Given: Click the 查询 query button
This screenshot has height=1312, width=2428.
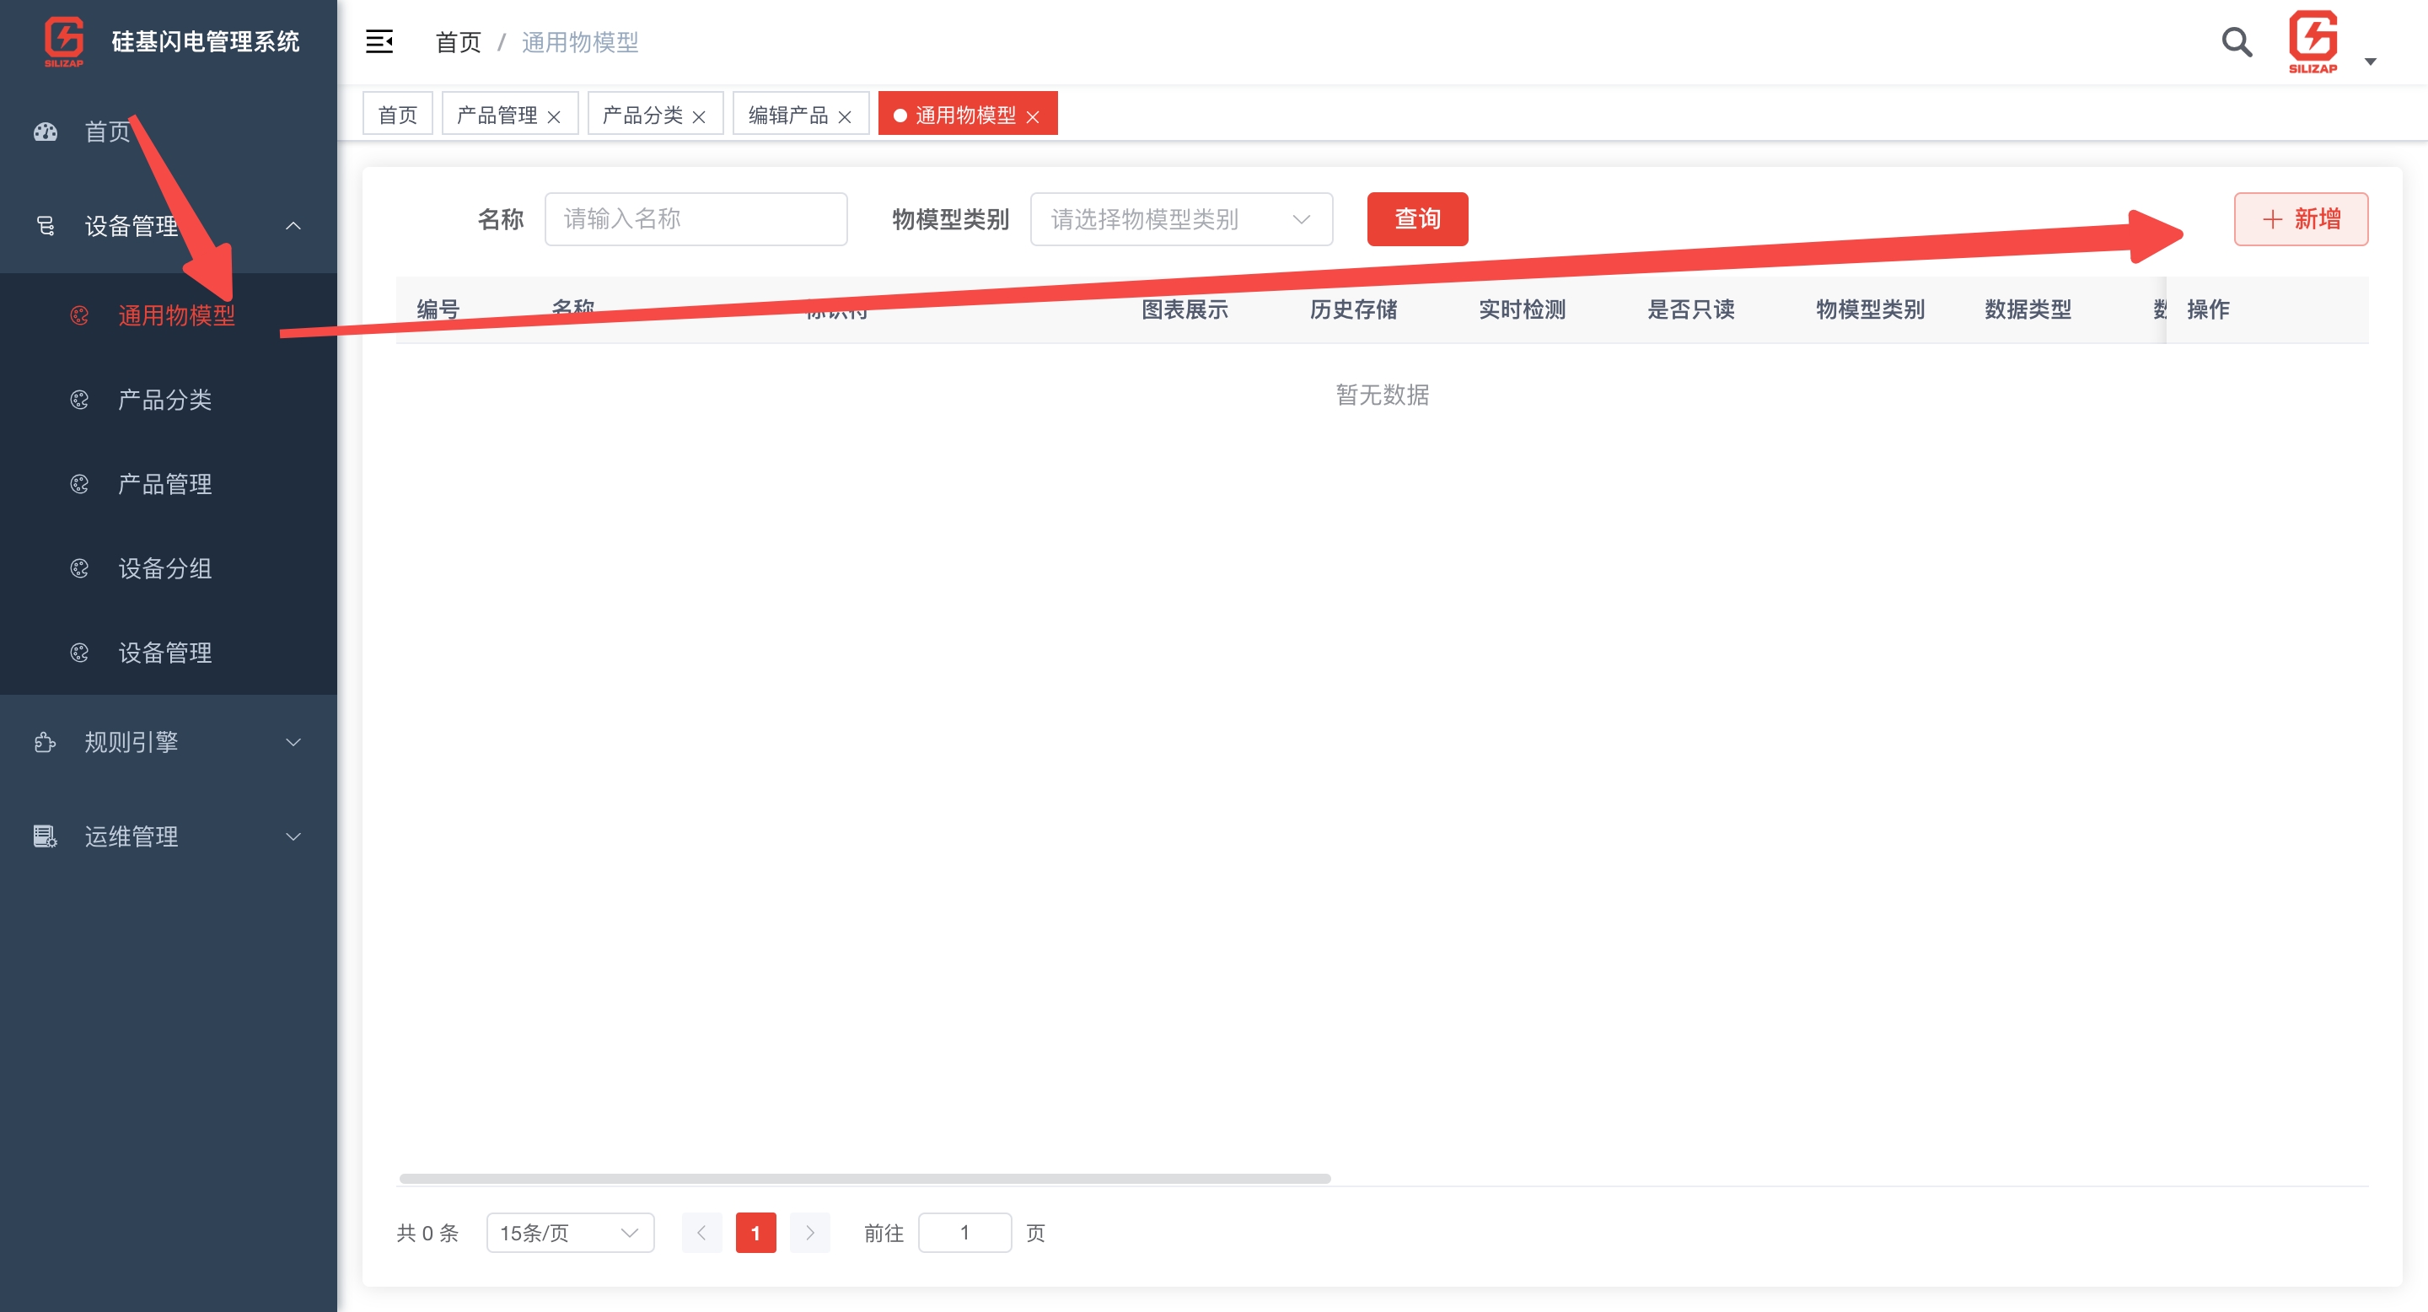Looking at the screenshot, I should 1416,218.
